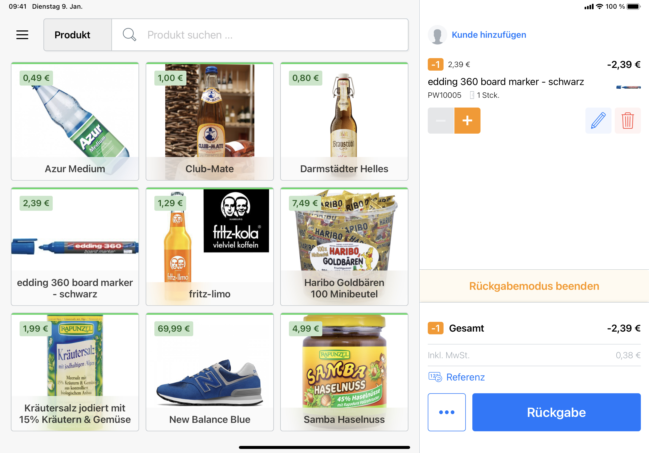Click the Referenz barcode icon
This screenshot has height=453, width=649.
coord(435,377)
